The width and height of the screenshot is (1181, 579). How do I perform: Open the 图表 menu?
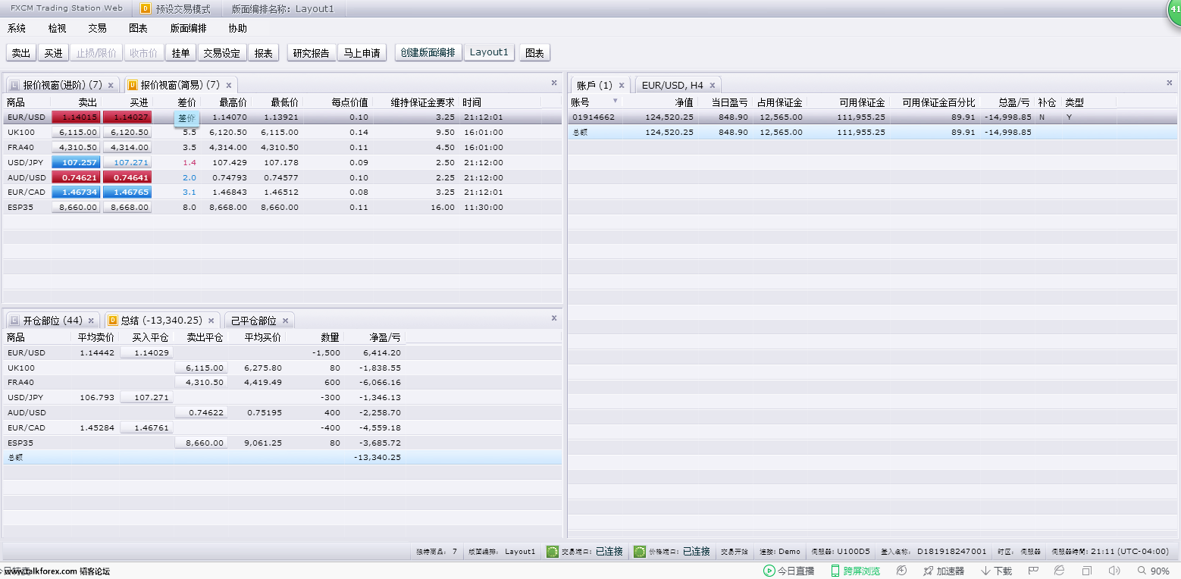[138, 28]
